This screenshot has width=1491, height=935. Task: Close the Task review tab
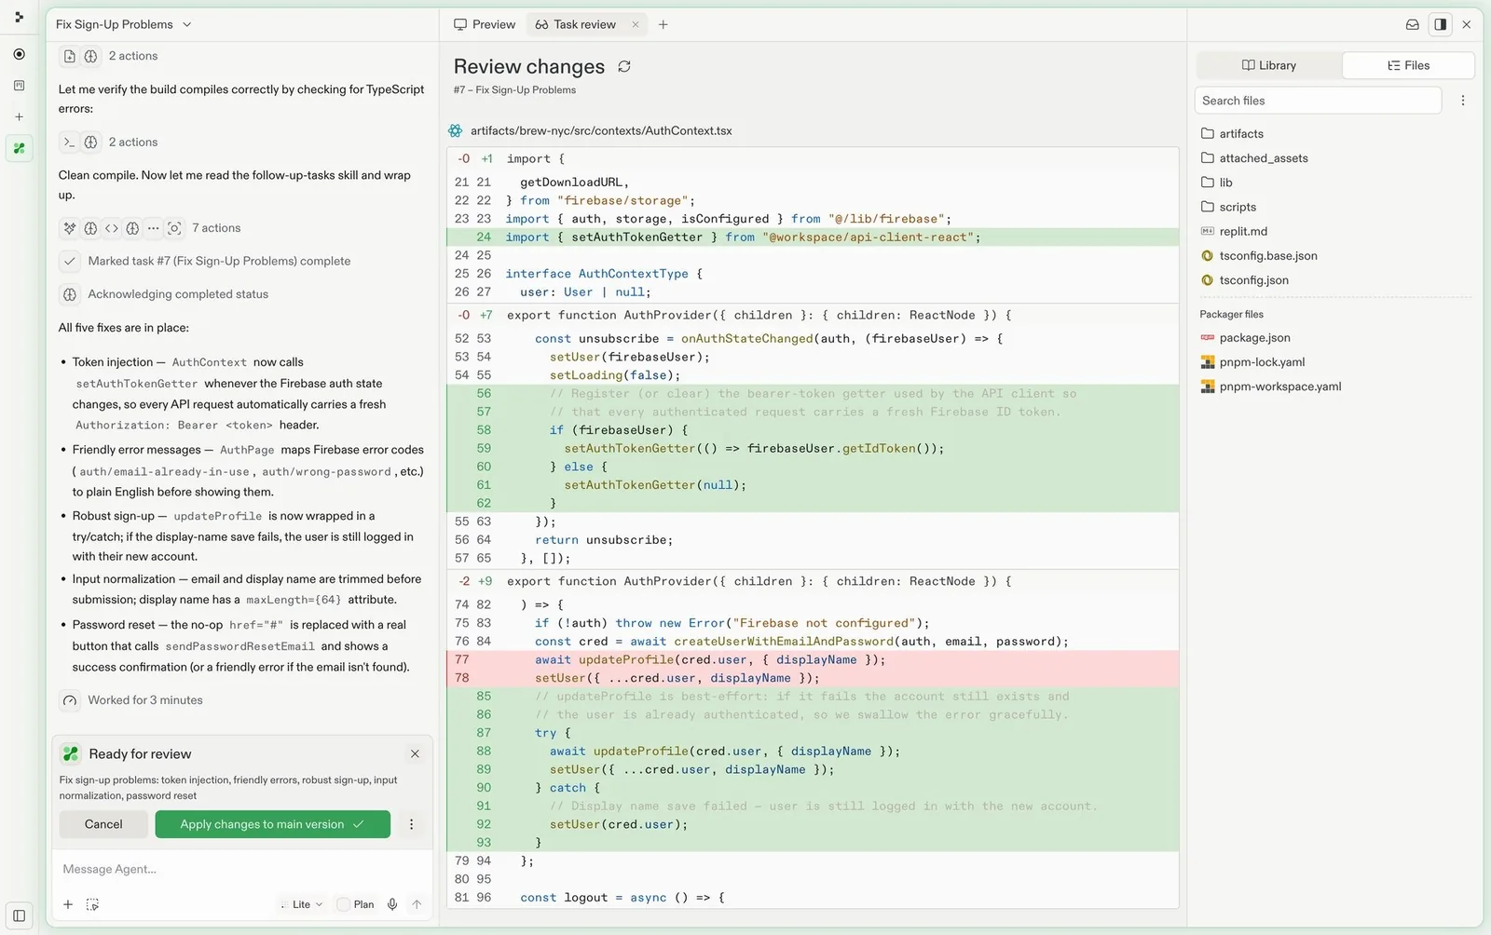coord(636,24)
